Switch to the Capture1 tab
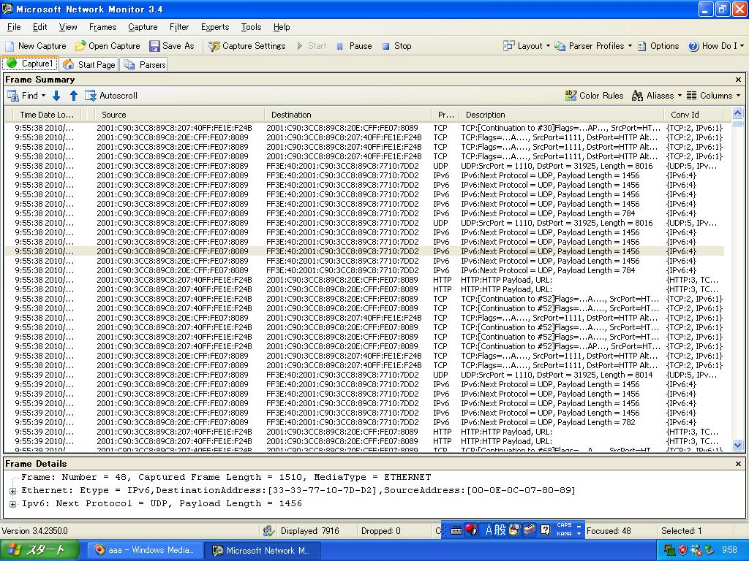This screenshot has width=749, height=561. pos(29,64)
